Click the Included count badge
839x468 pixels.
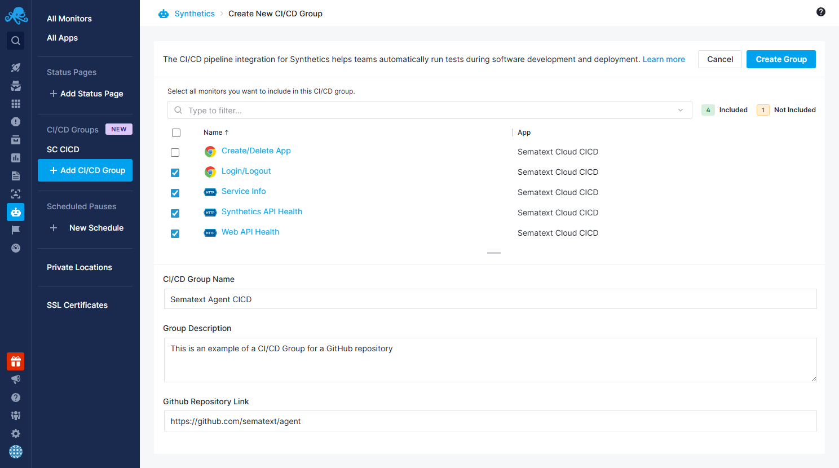[708, 110]
